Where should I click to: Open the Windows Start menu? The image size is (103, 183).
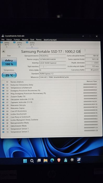[25, 161]
